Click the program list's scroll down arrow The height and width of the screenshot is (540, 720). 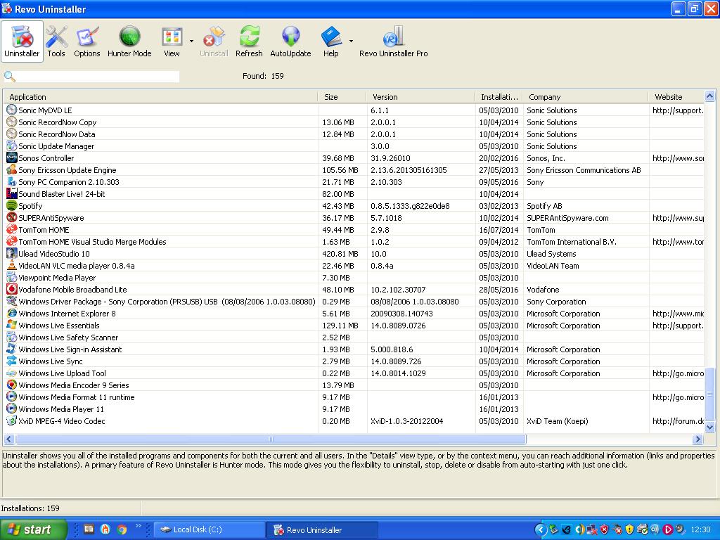[709, 427]
